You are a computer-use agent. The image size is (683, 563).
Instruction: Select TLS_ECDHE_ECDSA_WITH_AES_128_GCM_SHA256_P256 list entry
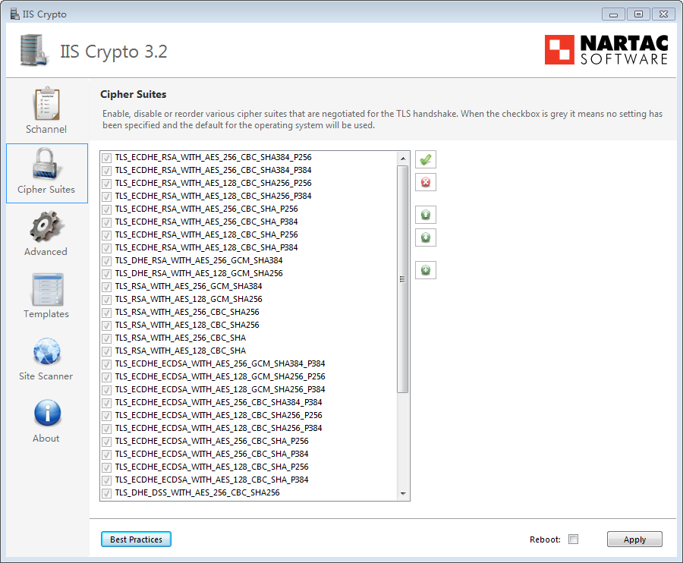click(x=220, y=376)
